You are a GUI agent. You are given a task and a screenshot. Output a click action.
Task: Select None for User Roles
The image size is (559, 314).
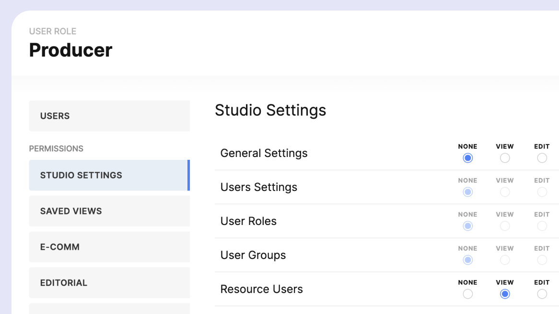(x=468, y=226)
